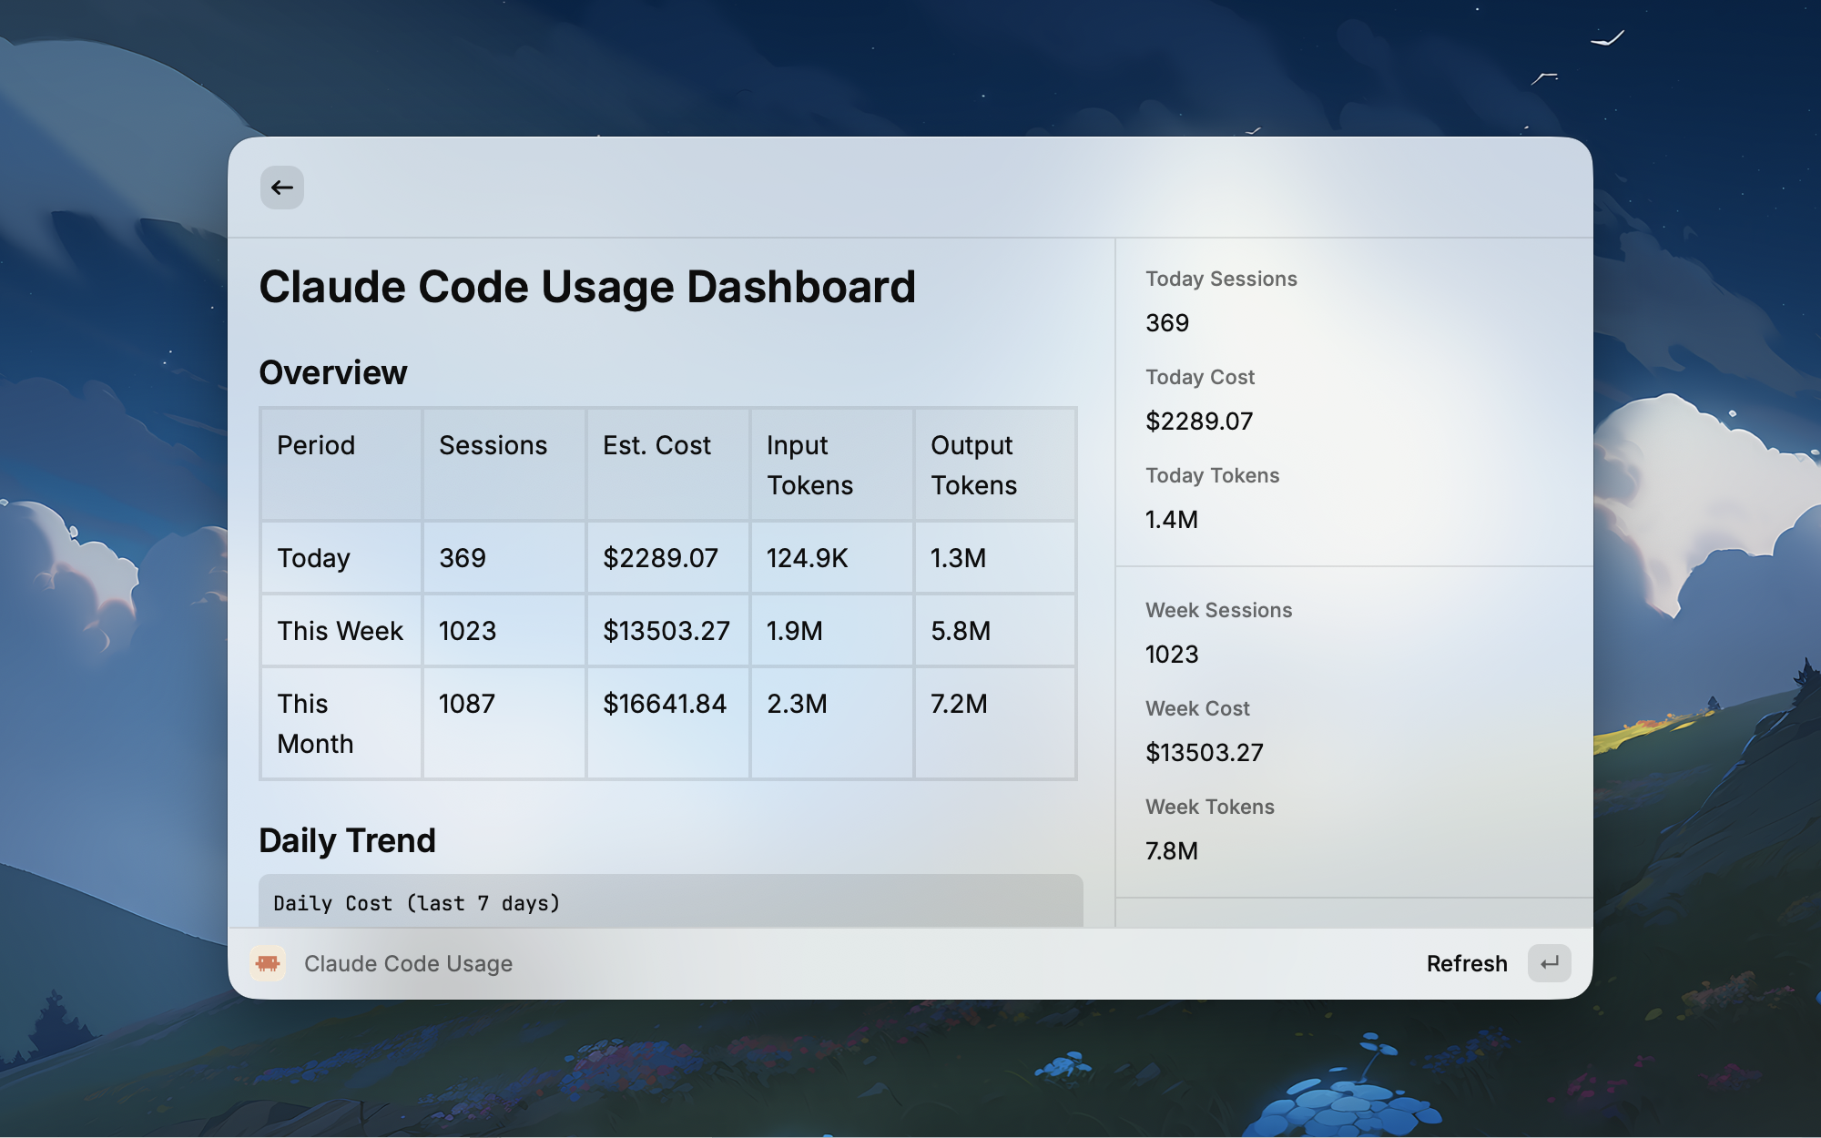Click the '1023' value under Week Sessions
Image resolution: width=1821 pixels, height=1138 pixels.
(x=1172, y=655)
